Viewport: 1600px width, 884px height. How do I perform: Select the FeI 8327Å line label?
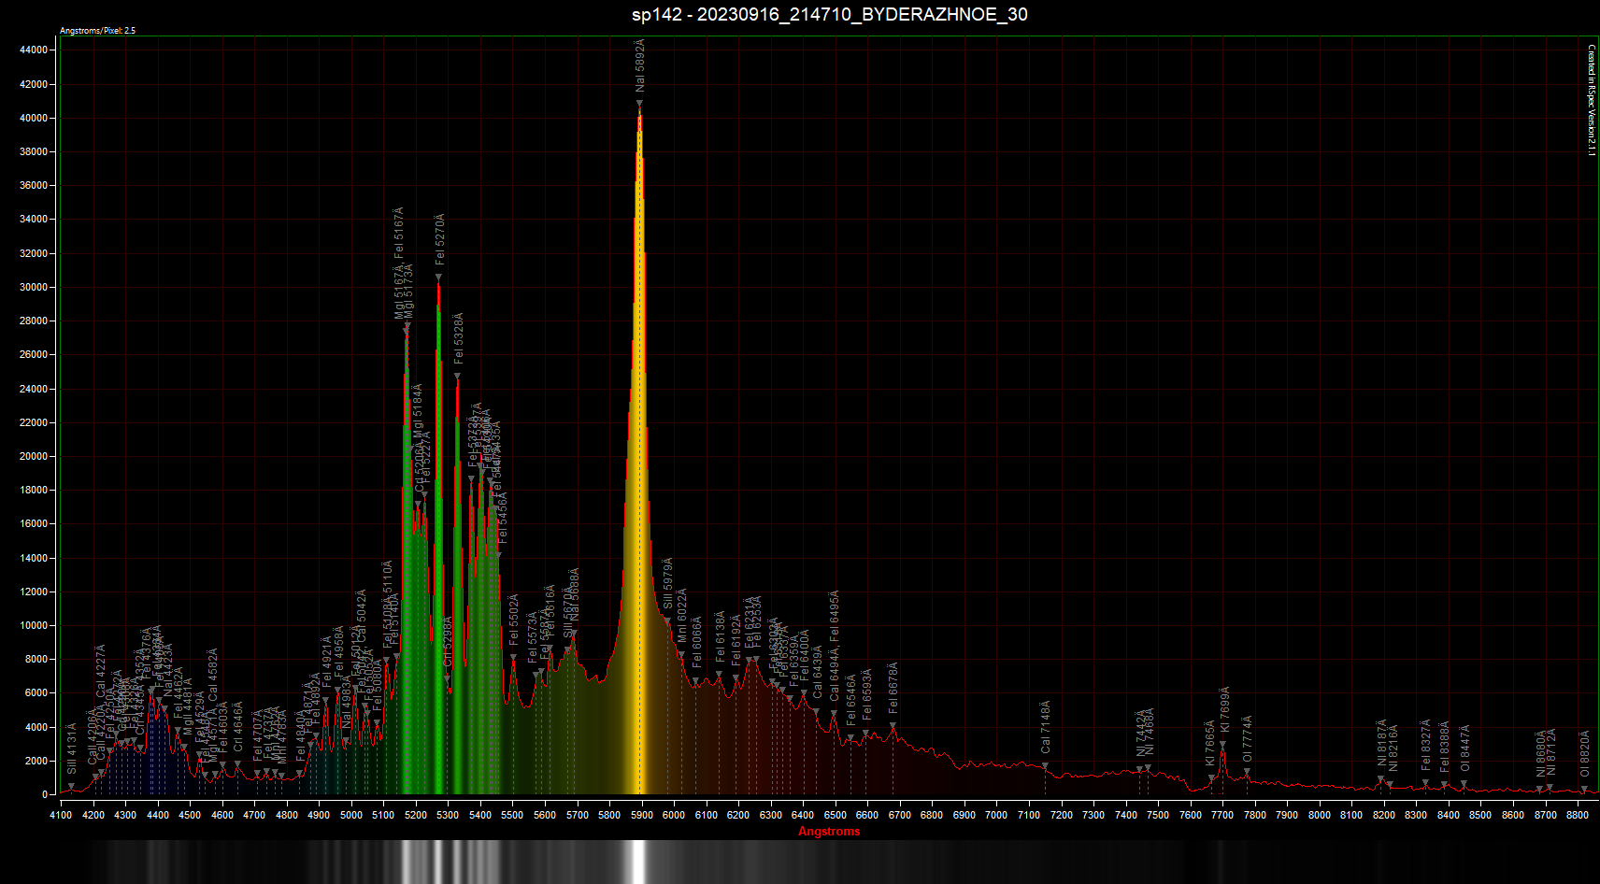(1427, 745)
